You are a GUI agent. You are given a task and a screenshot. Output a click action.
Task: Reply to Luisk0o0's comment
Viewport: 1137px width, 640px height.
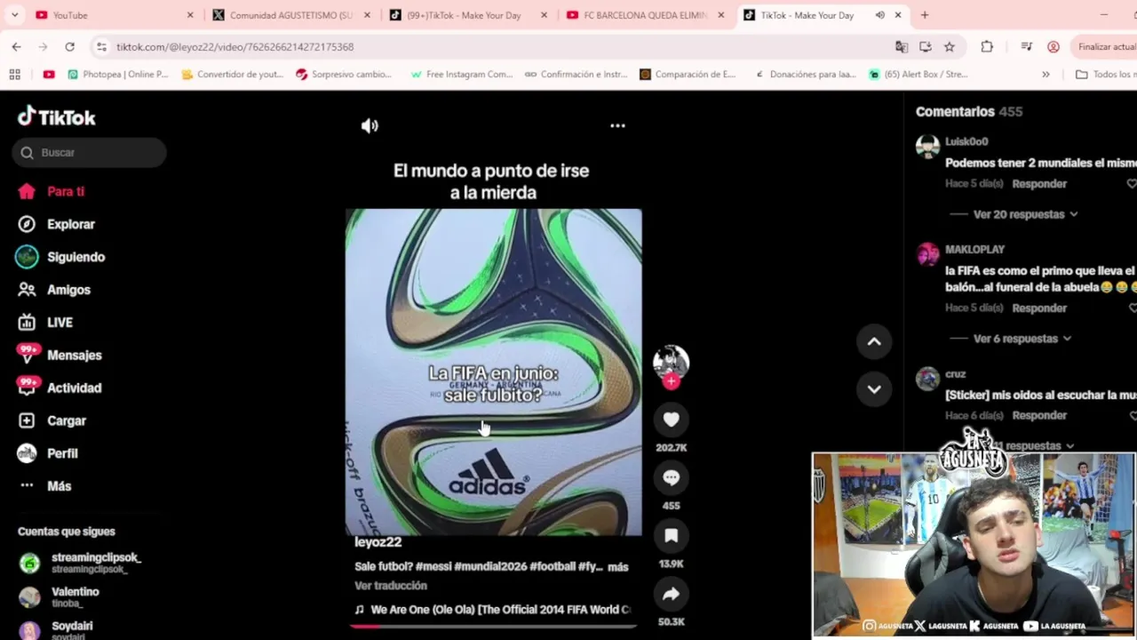point(1039,184)
